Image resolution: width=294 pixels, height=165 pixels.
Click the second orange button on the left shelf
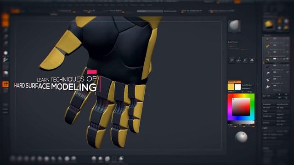point(5,23)
